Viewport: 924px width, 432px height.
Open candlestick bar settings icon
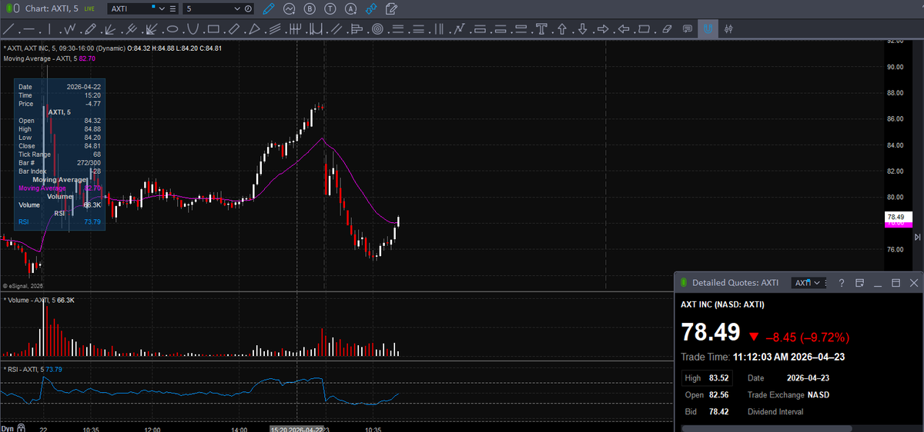coord(728,29)
